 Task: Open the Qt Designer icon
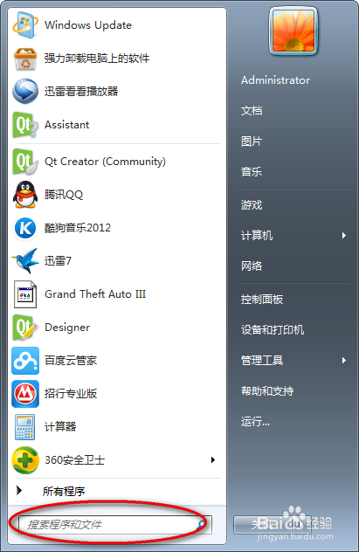point(25,328)
